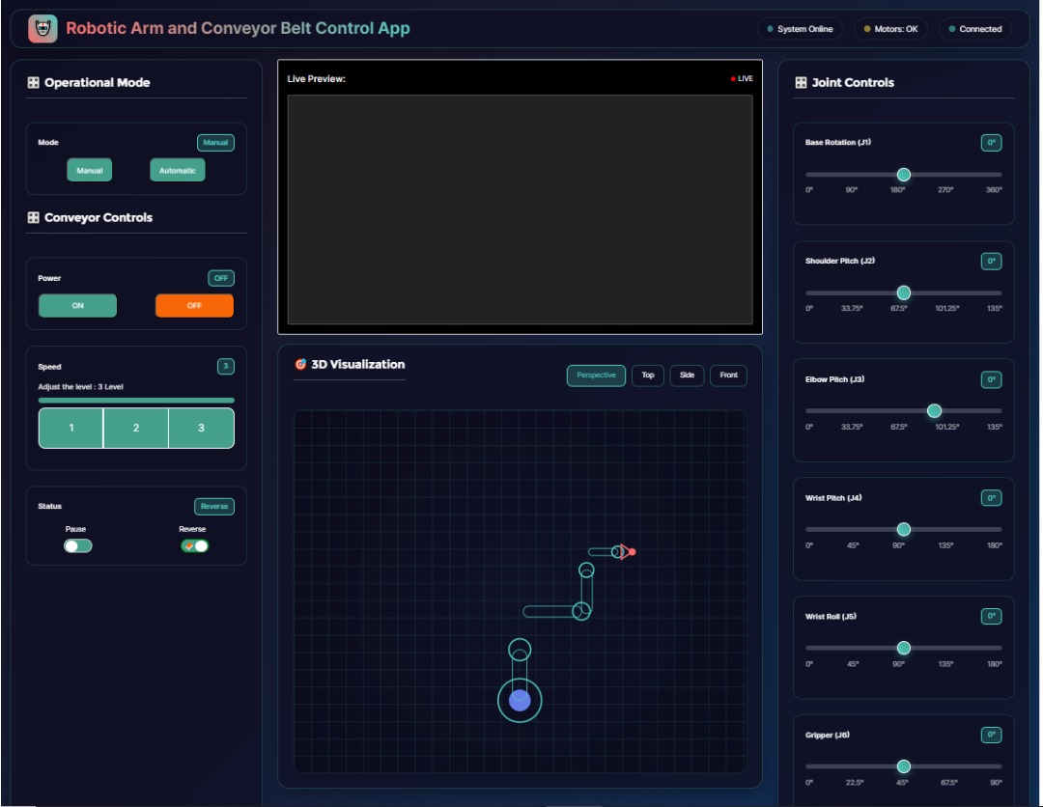Click the Motors OK status badge
This screenshot has height=807, width=1043.
[890, 29]
